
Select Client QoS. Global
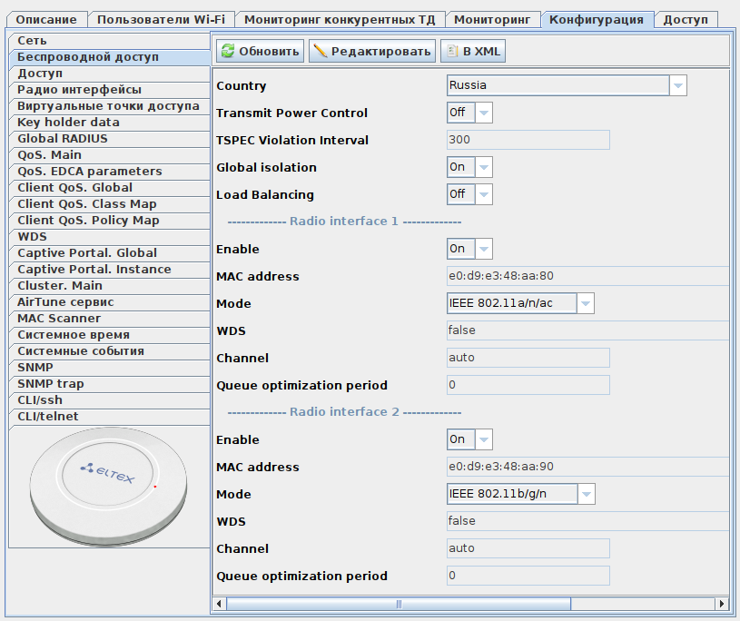point(110,188)
